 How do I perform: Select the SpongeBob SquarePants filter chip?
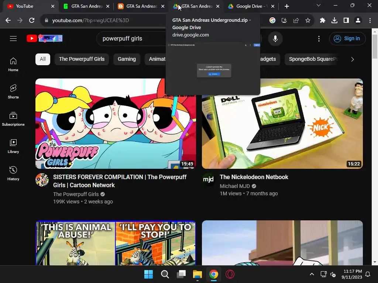312,59
